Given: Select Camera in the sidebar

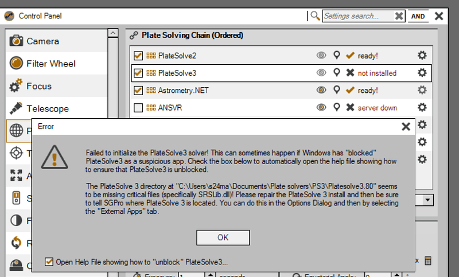Looking at the screenshot, I should [x=42, y=41].
